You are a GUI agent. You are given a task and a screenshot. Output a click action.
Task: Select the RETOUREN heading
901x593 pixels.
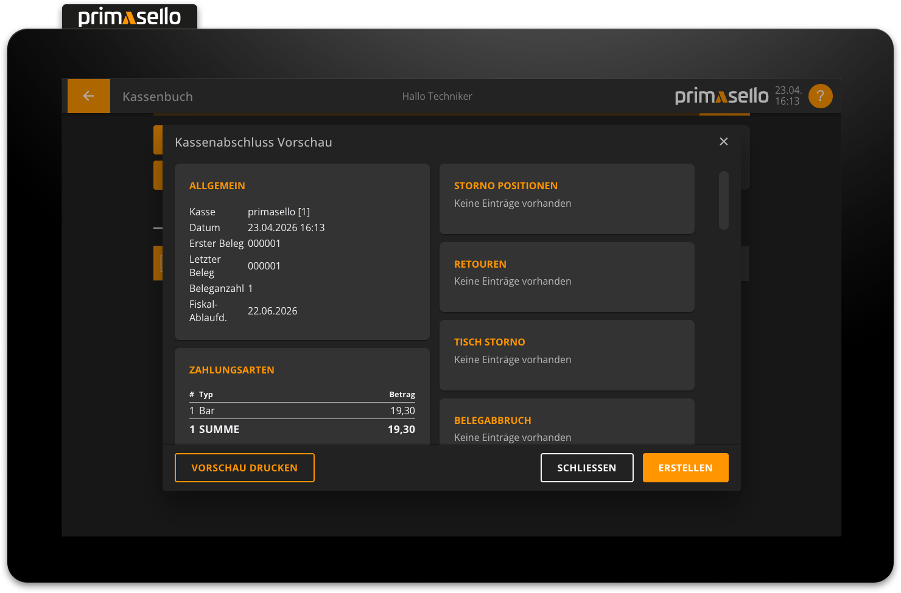tap(480, 265)
